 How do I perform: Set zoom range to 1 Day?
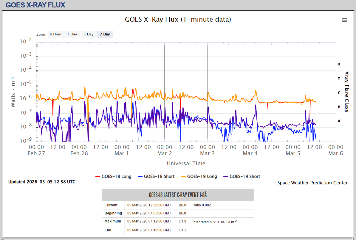72,34
